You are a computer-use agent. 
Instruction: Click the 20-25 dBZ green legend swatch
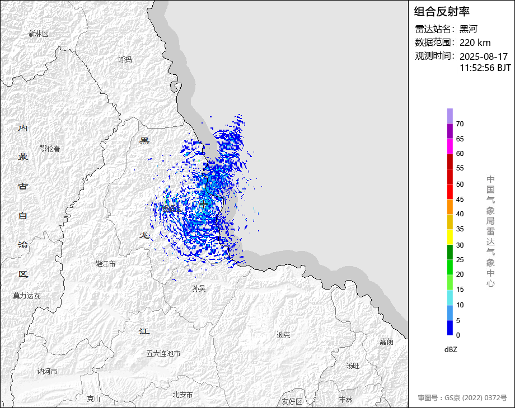pos(450,267)
